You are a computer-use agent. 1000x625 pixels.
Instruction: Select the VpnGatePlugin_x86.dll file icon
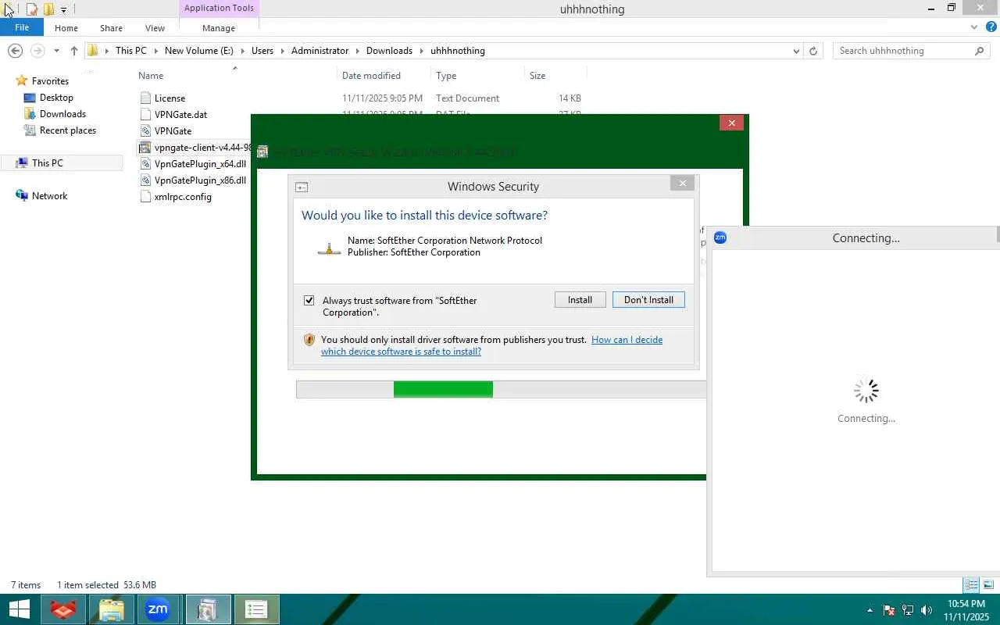pos(145,180)
